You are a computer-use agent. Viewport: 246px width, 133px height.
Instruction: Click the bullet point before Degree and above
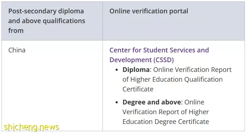click(x=117, y=103)
